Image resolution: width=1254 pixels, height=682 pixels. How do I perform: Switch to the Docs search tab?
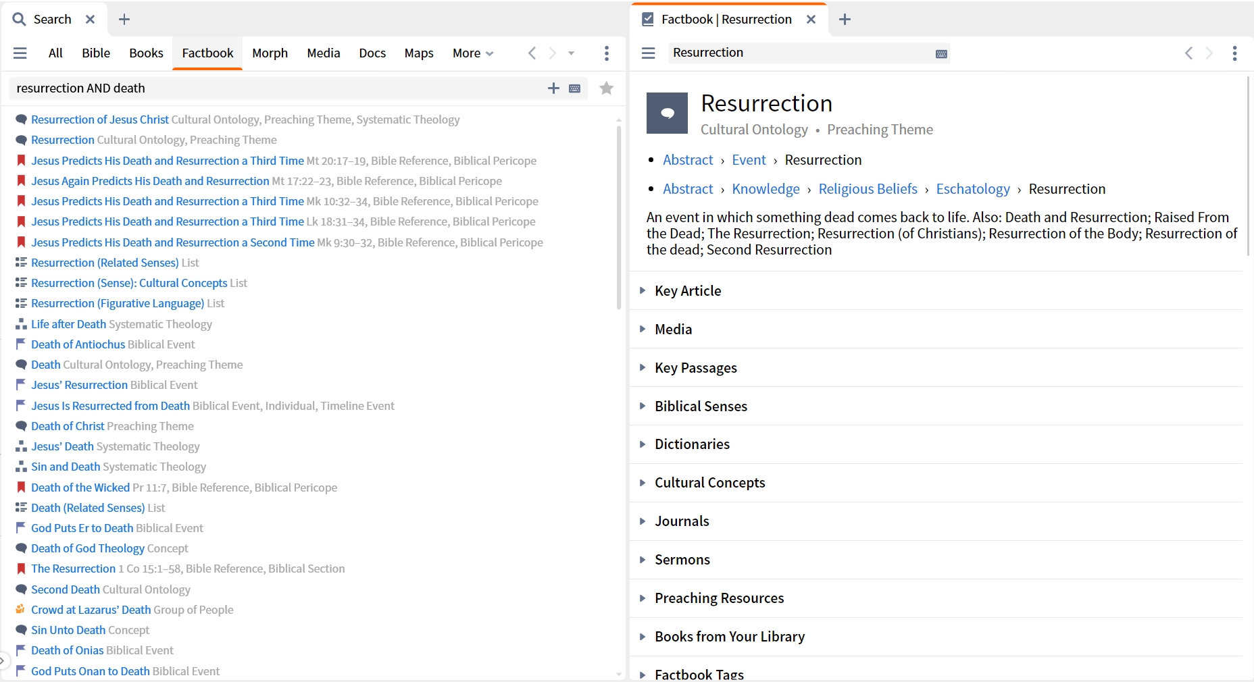(372, 53)
